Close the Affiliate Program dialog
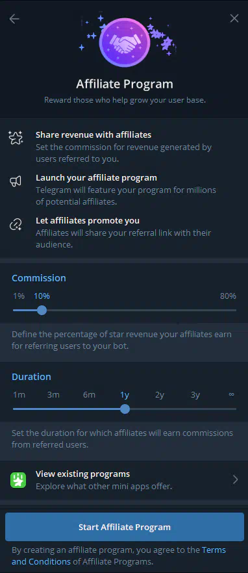The image size is (248, 573). 234,18
